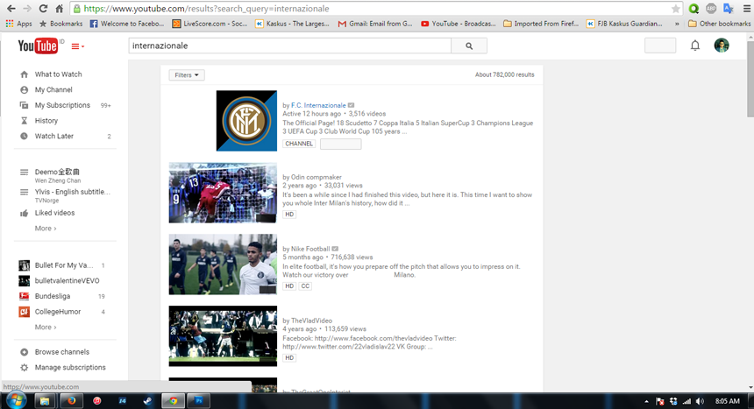Open Watch Later list
This screenshot has width=754, height=409.
[53, 136]
